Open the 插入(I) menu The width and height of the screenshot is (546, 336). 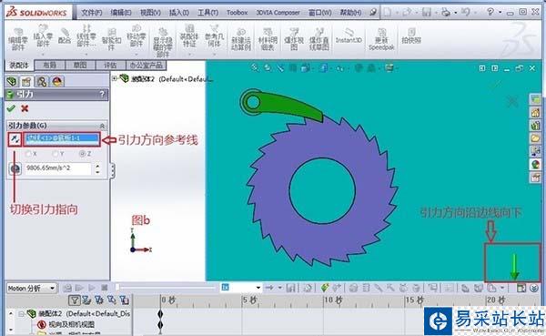(179, 13)
